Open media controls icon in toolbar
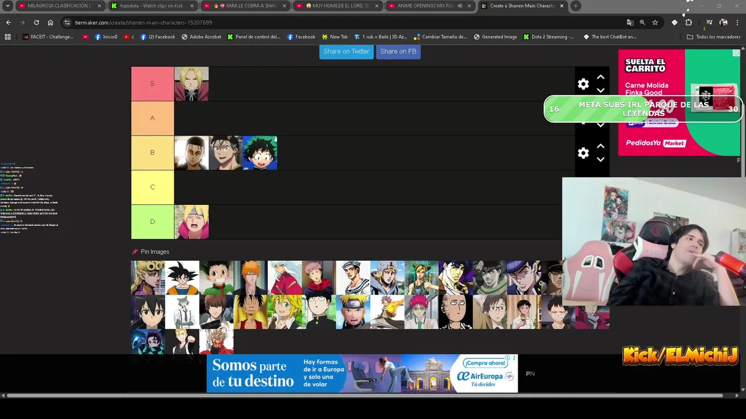 point(709,22)
